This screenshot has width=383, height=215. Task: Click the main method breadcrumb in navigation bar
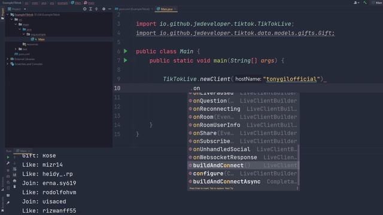click(x=89, y=2)
